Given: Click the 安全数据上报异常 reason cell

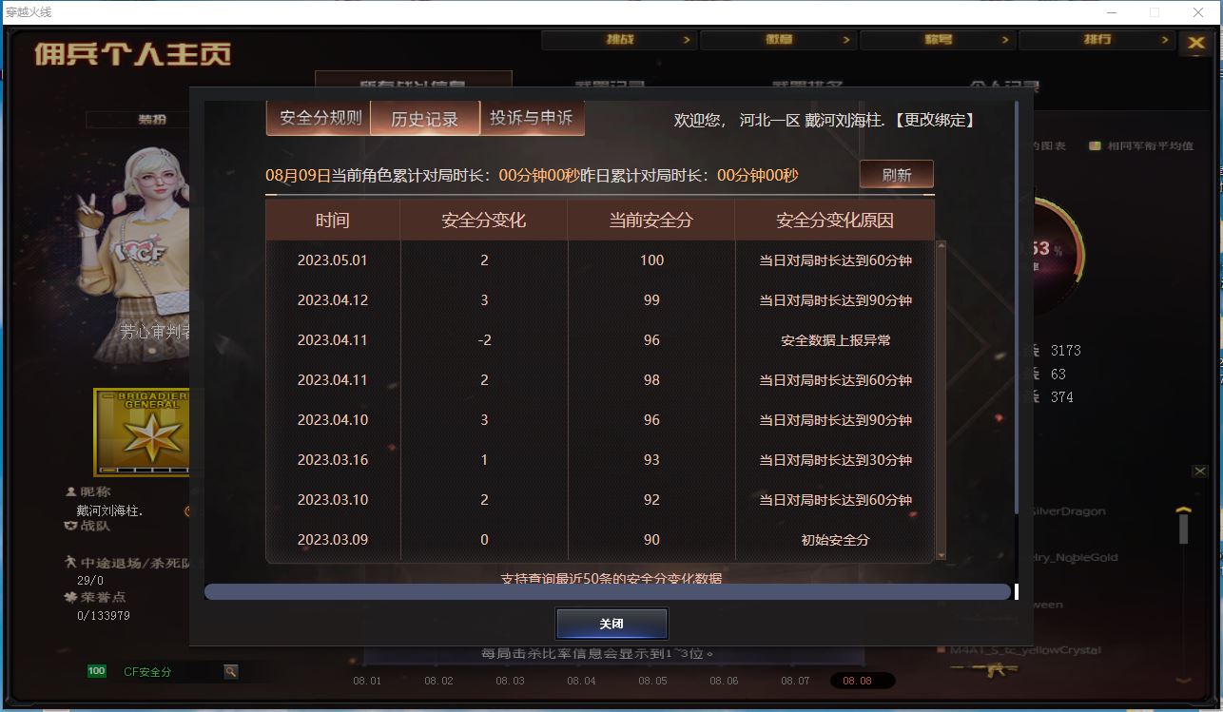Looking at the screenshot, I should pos(835,340).
